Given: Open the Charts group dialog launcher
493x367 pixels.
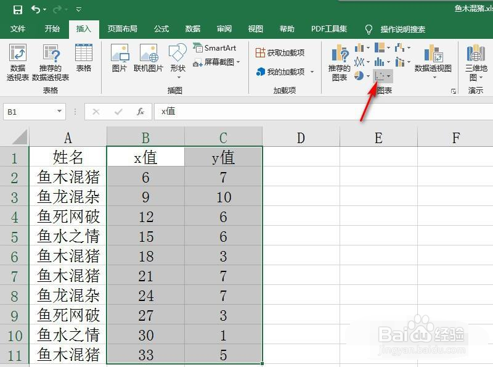Looking at the screenshot, I should 454,91.
